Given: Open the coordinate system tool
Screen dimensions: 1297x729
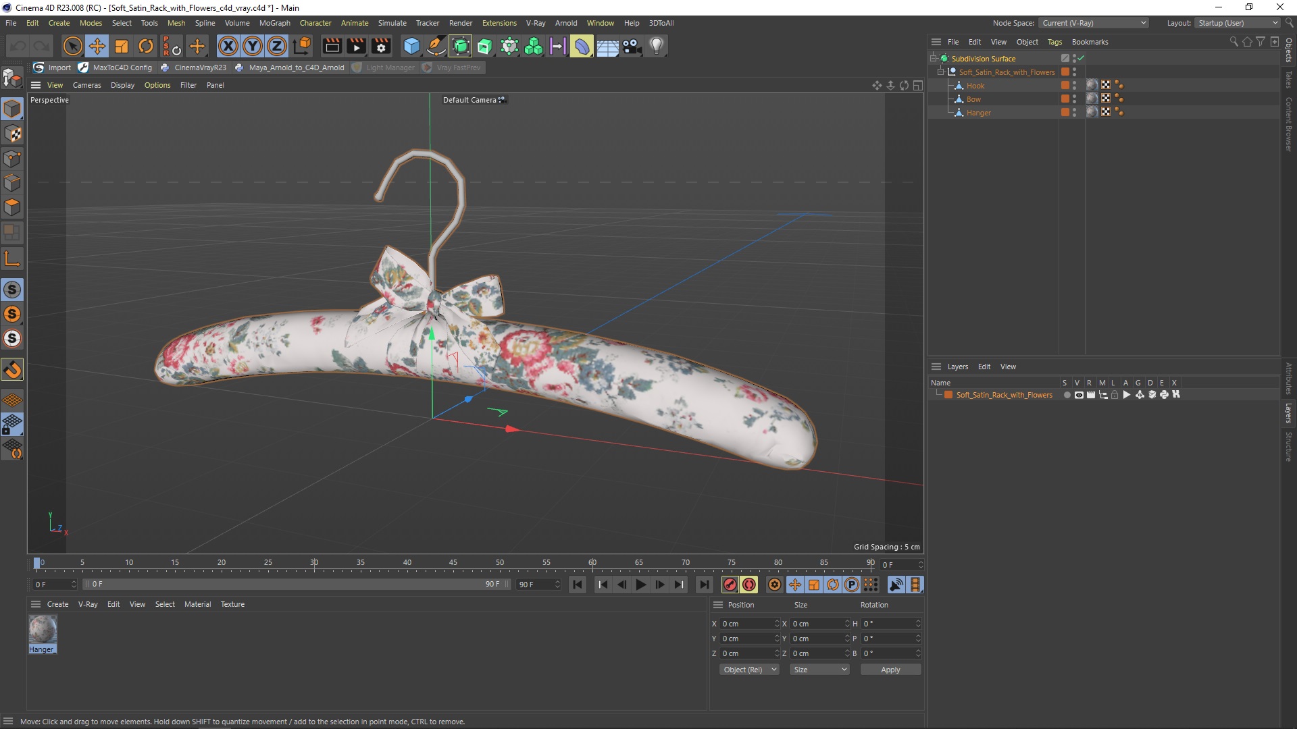Looking at the screenshot, I should tap(302, 46).
